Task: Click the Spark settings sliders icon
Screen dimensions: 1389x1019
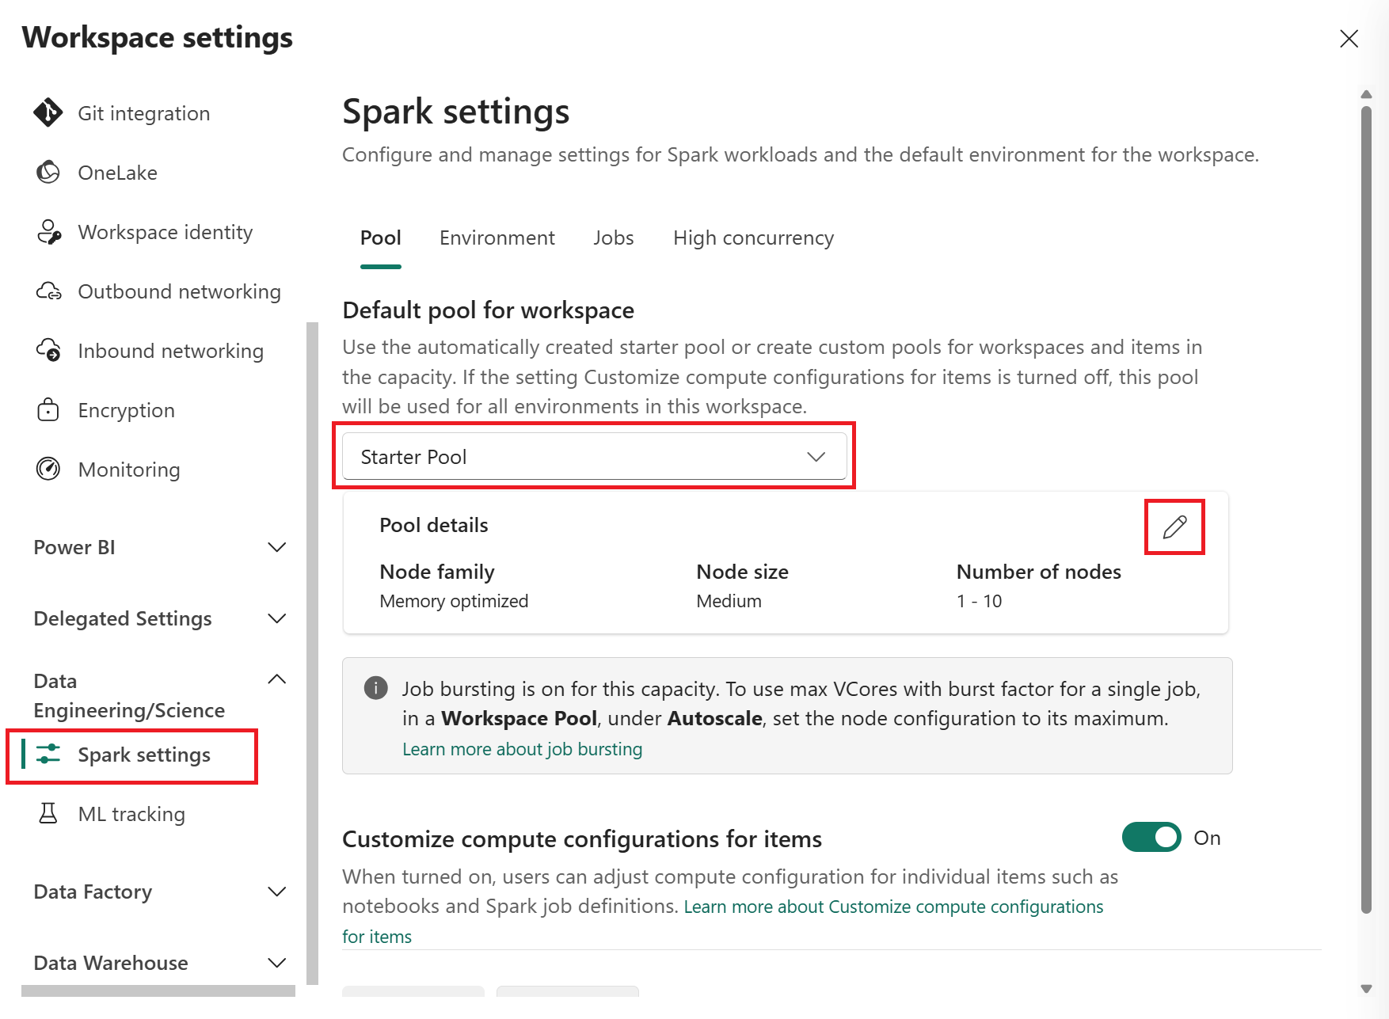Action: tap(48, 755)
